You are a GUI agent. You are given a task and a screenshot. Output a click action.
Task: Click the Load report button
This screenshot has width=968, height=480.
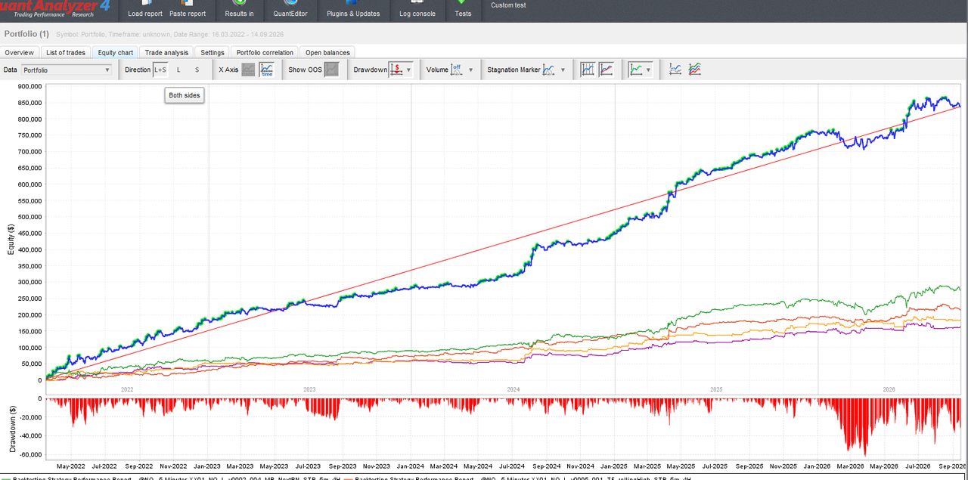tap(145, 10)
